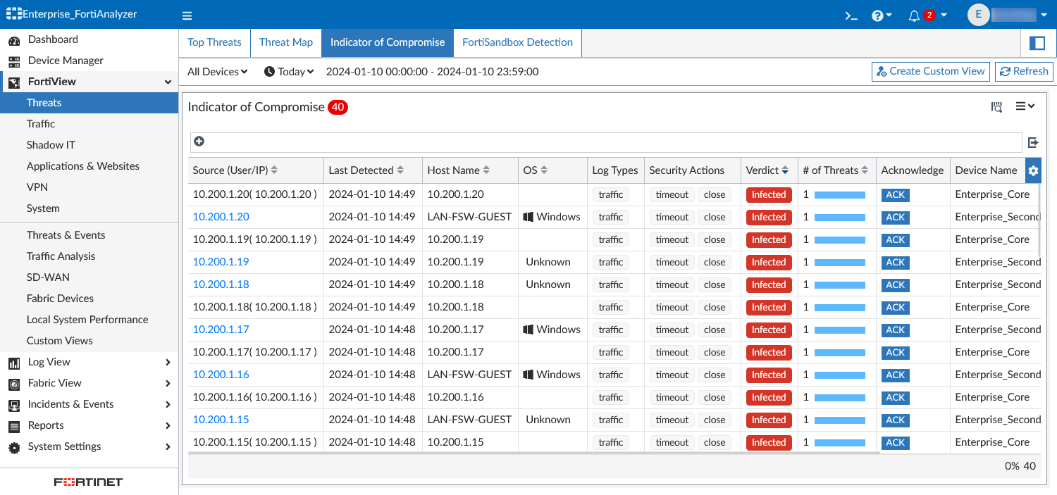Click the add filter plus icon
The width and height of the screenshot is (1057, 495).
click(x=199, y=141)
